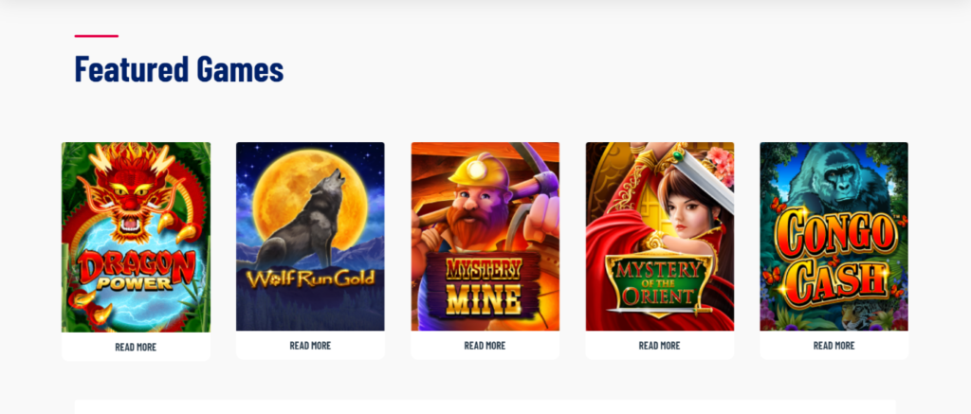Open the Dragon Power game thumbnail
Image resolution: width=971 pixels, height=414 pixels.
pos(136,237)
